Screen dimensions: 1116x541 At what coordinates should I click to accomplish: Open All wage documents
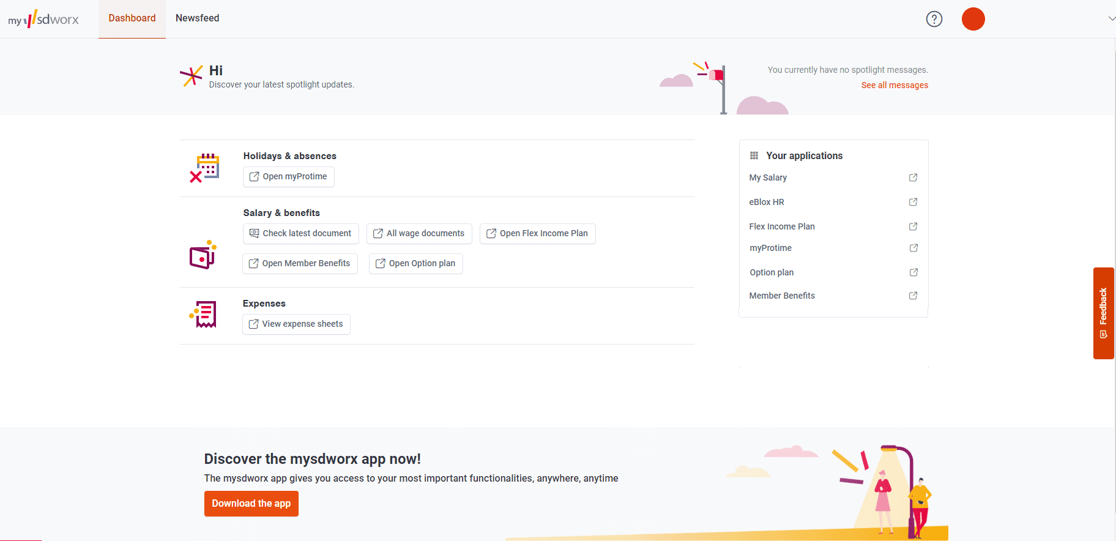click(419, 233)
